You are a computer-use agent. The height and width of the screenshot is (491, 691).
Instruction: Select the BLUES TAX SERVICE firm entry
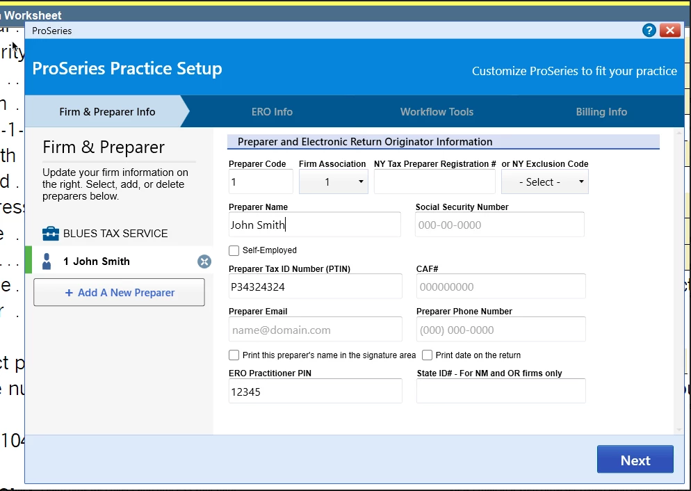click(x=119, y=233)
